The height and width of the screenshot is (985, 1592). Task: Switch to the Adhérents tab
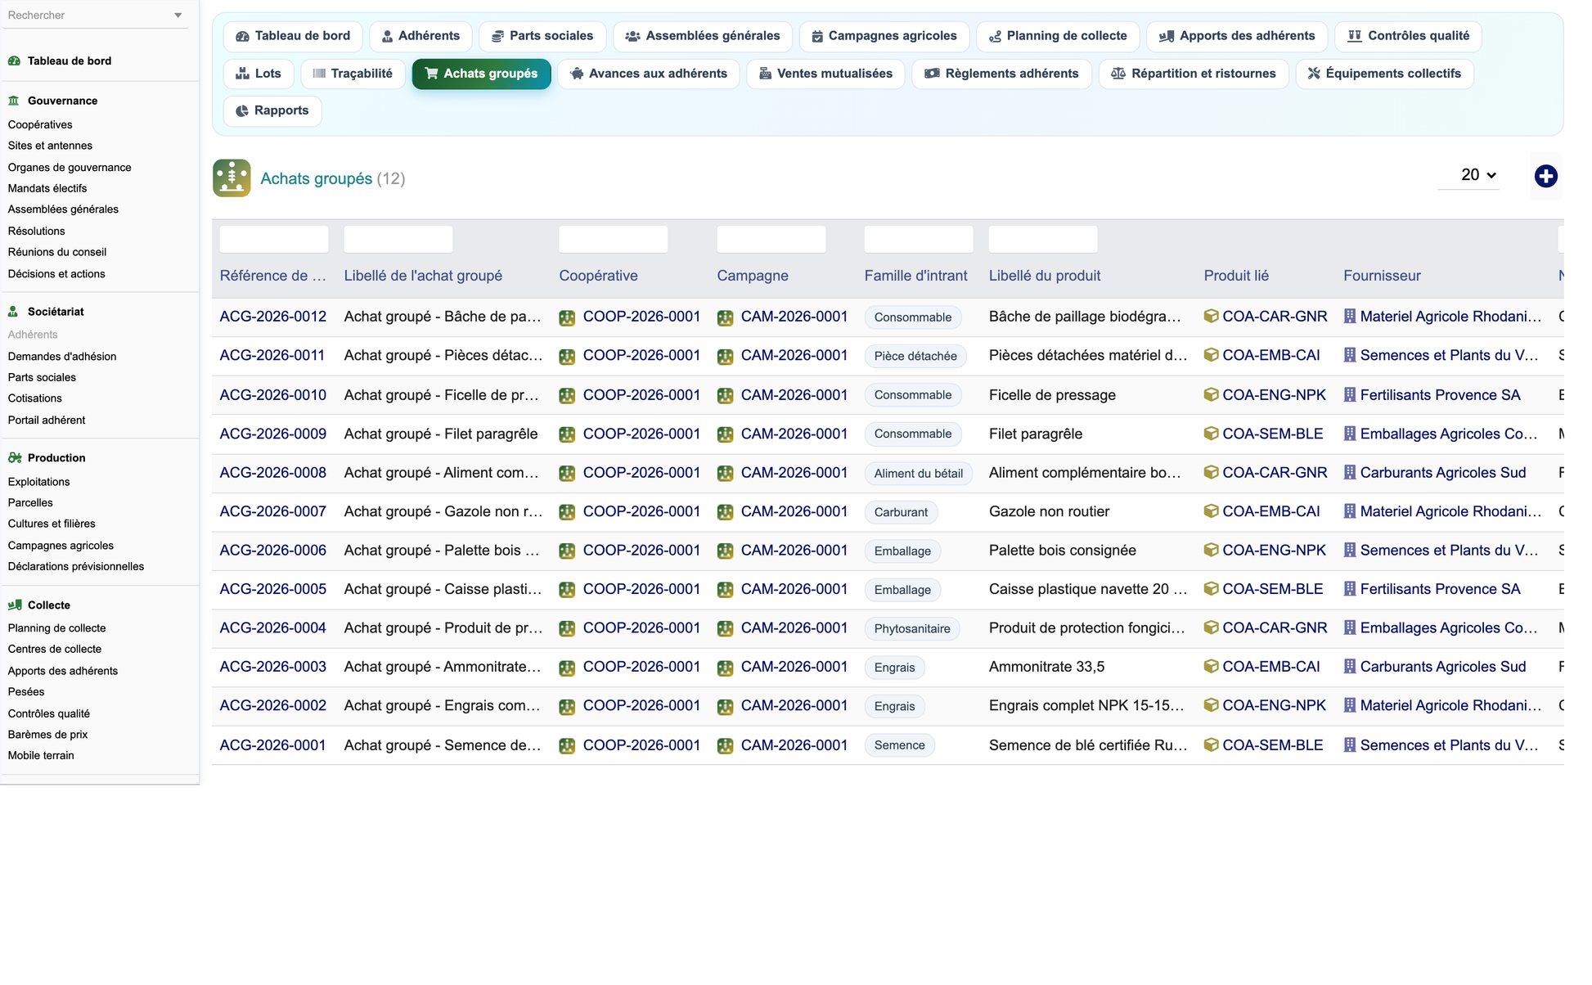tap(420, 36)
